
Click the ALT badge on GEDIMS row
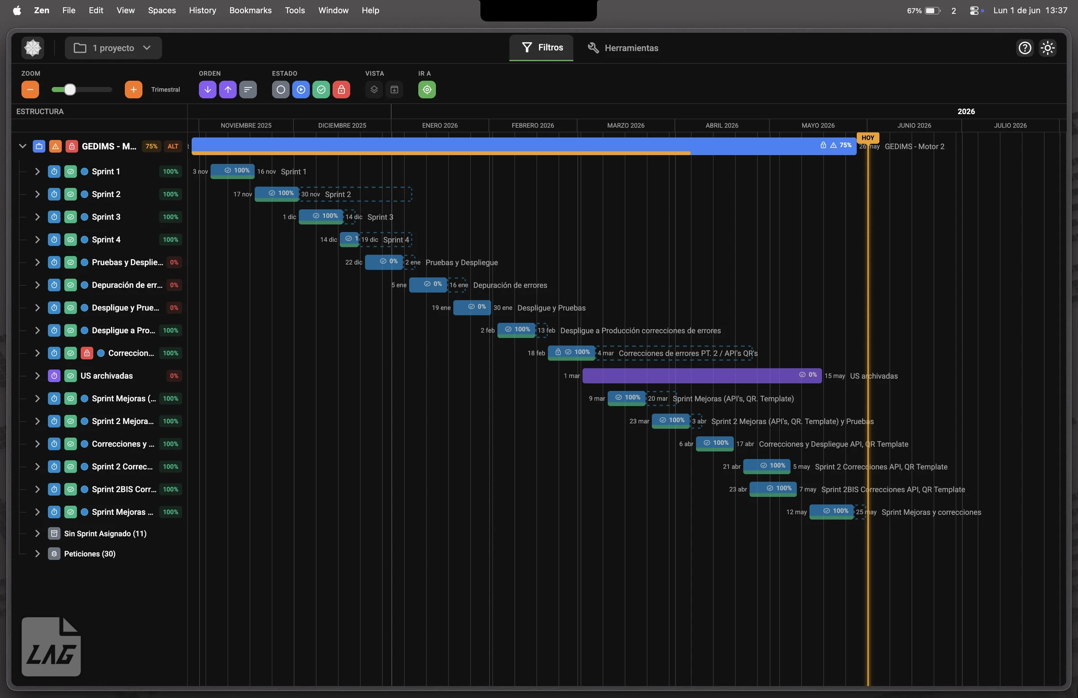click(x=173, y=146)
